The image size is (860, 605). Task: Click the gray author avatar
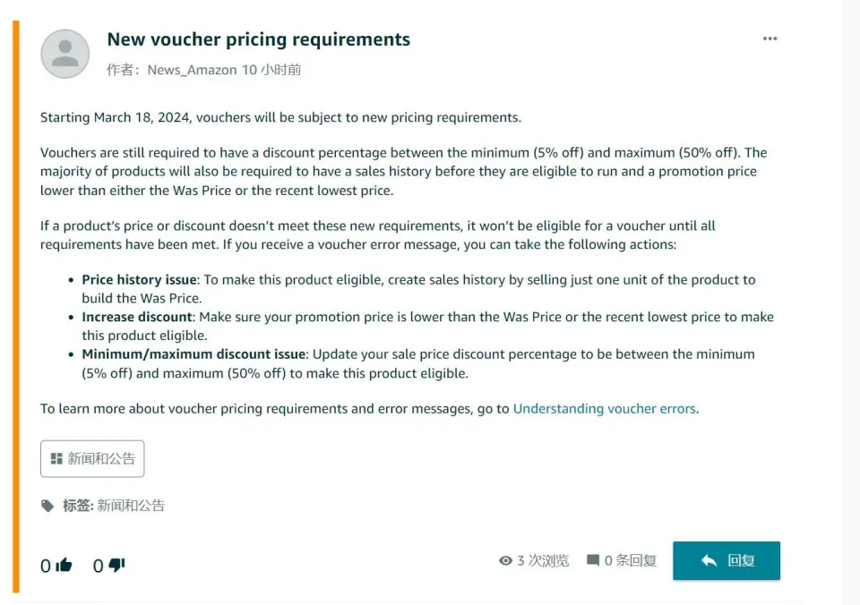coord(65,54)
